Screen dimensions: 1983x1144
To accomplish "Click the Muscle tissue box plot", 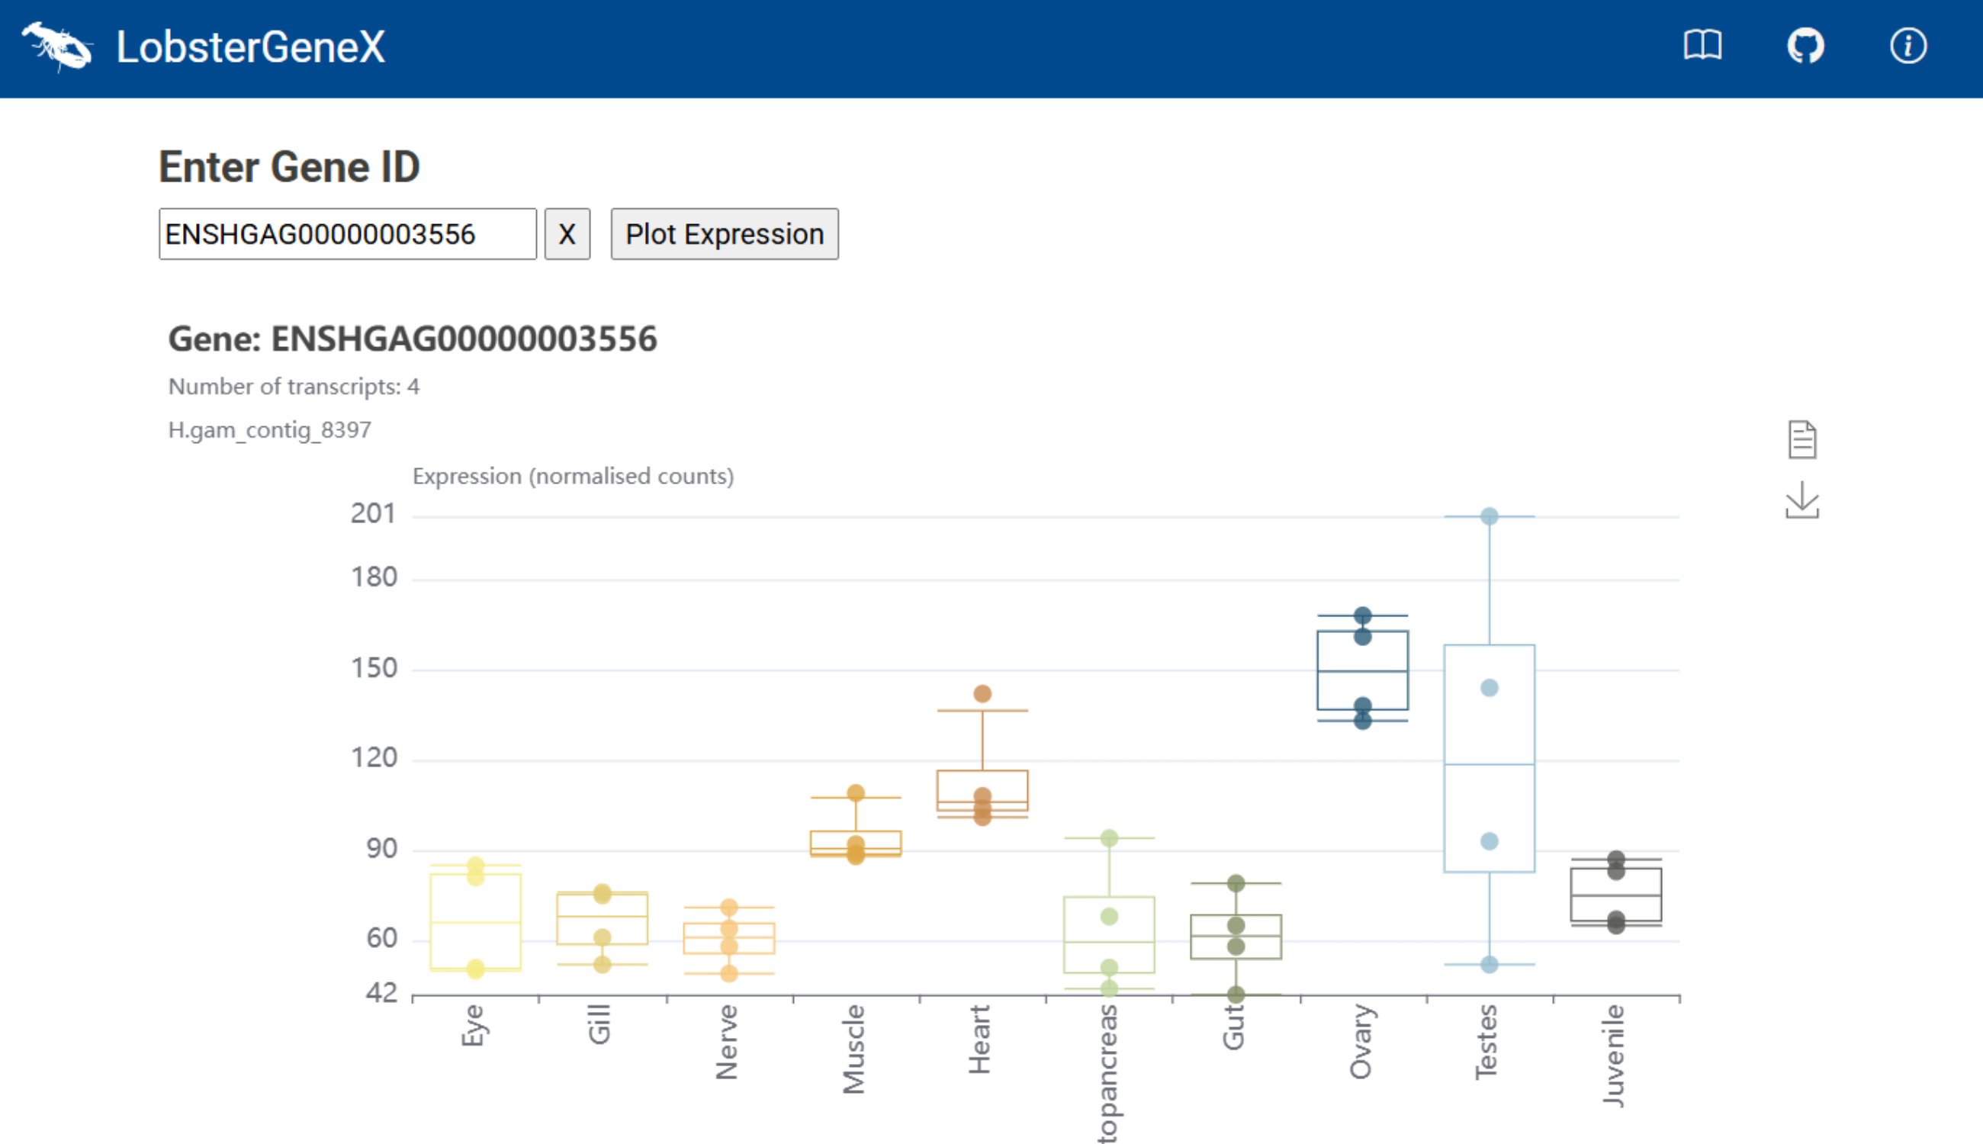I will click(856, 842).
